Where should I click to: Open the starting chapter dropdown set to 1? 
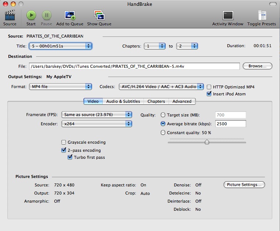tap(155, 46)
